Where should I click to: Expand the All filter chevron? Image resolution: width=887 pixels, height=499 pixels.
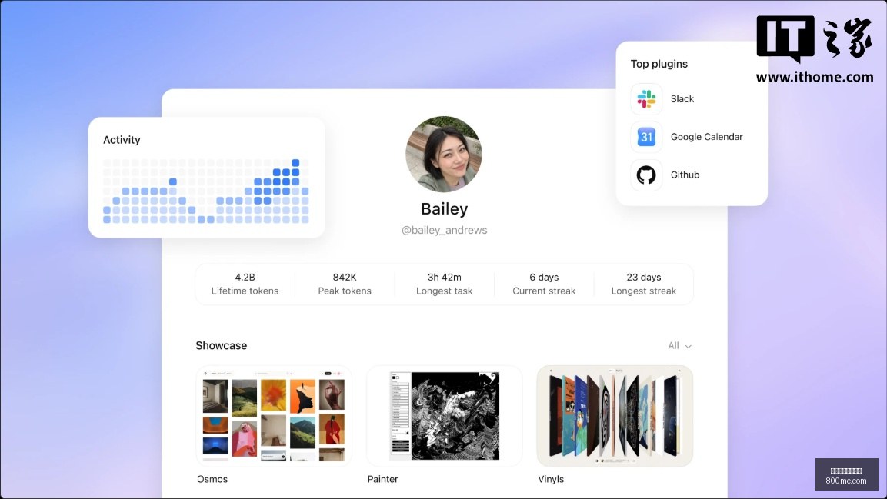coord(688,347)
